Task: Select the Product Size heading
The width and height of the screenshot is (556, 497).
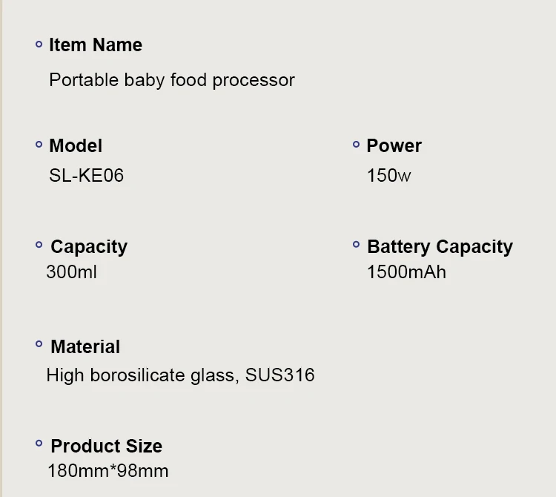Action: pyautogui.click(x=106, y=446)
